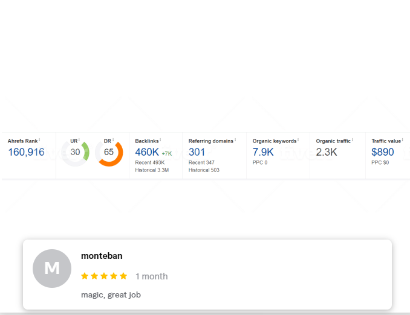Open the Organic keywords value 7.9K

pyautogui.click(x=263, y=152)
